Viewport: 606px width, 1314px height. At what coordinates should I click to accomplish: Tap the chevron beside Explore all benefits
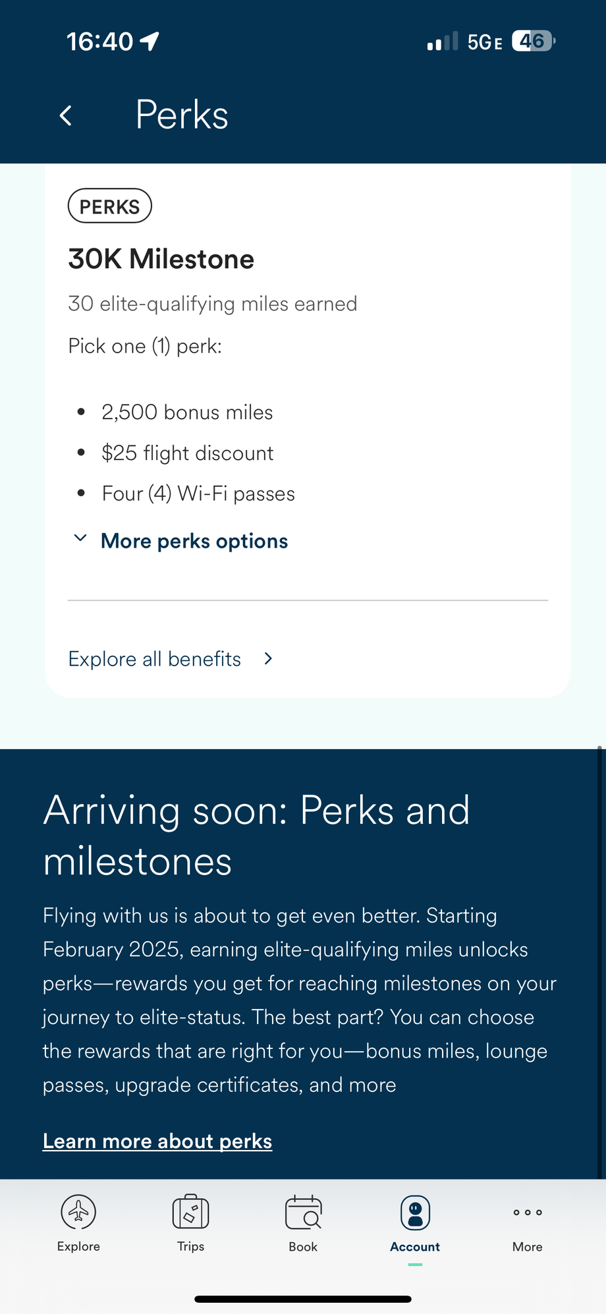[268, 659]
